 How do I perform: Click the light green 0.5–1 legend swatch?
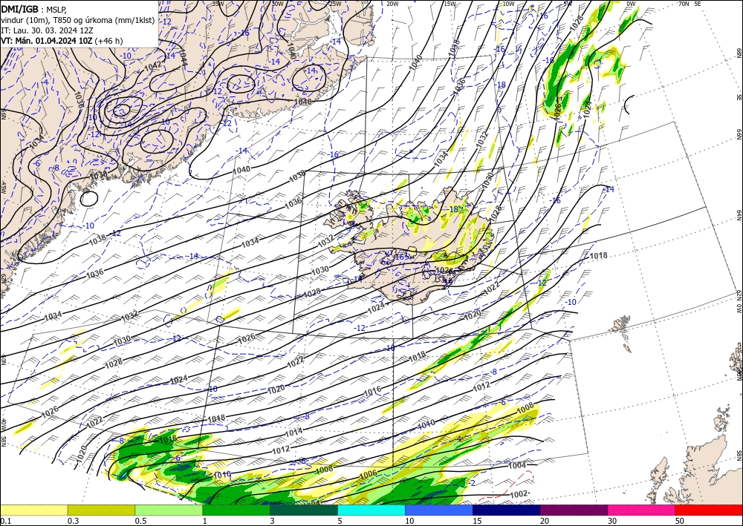point(169,510)
